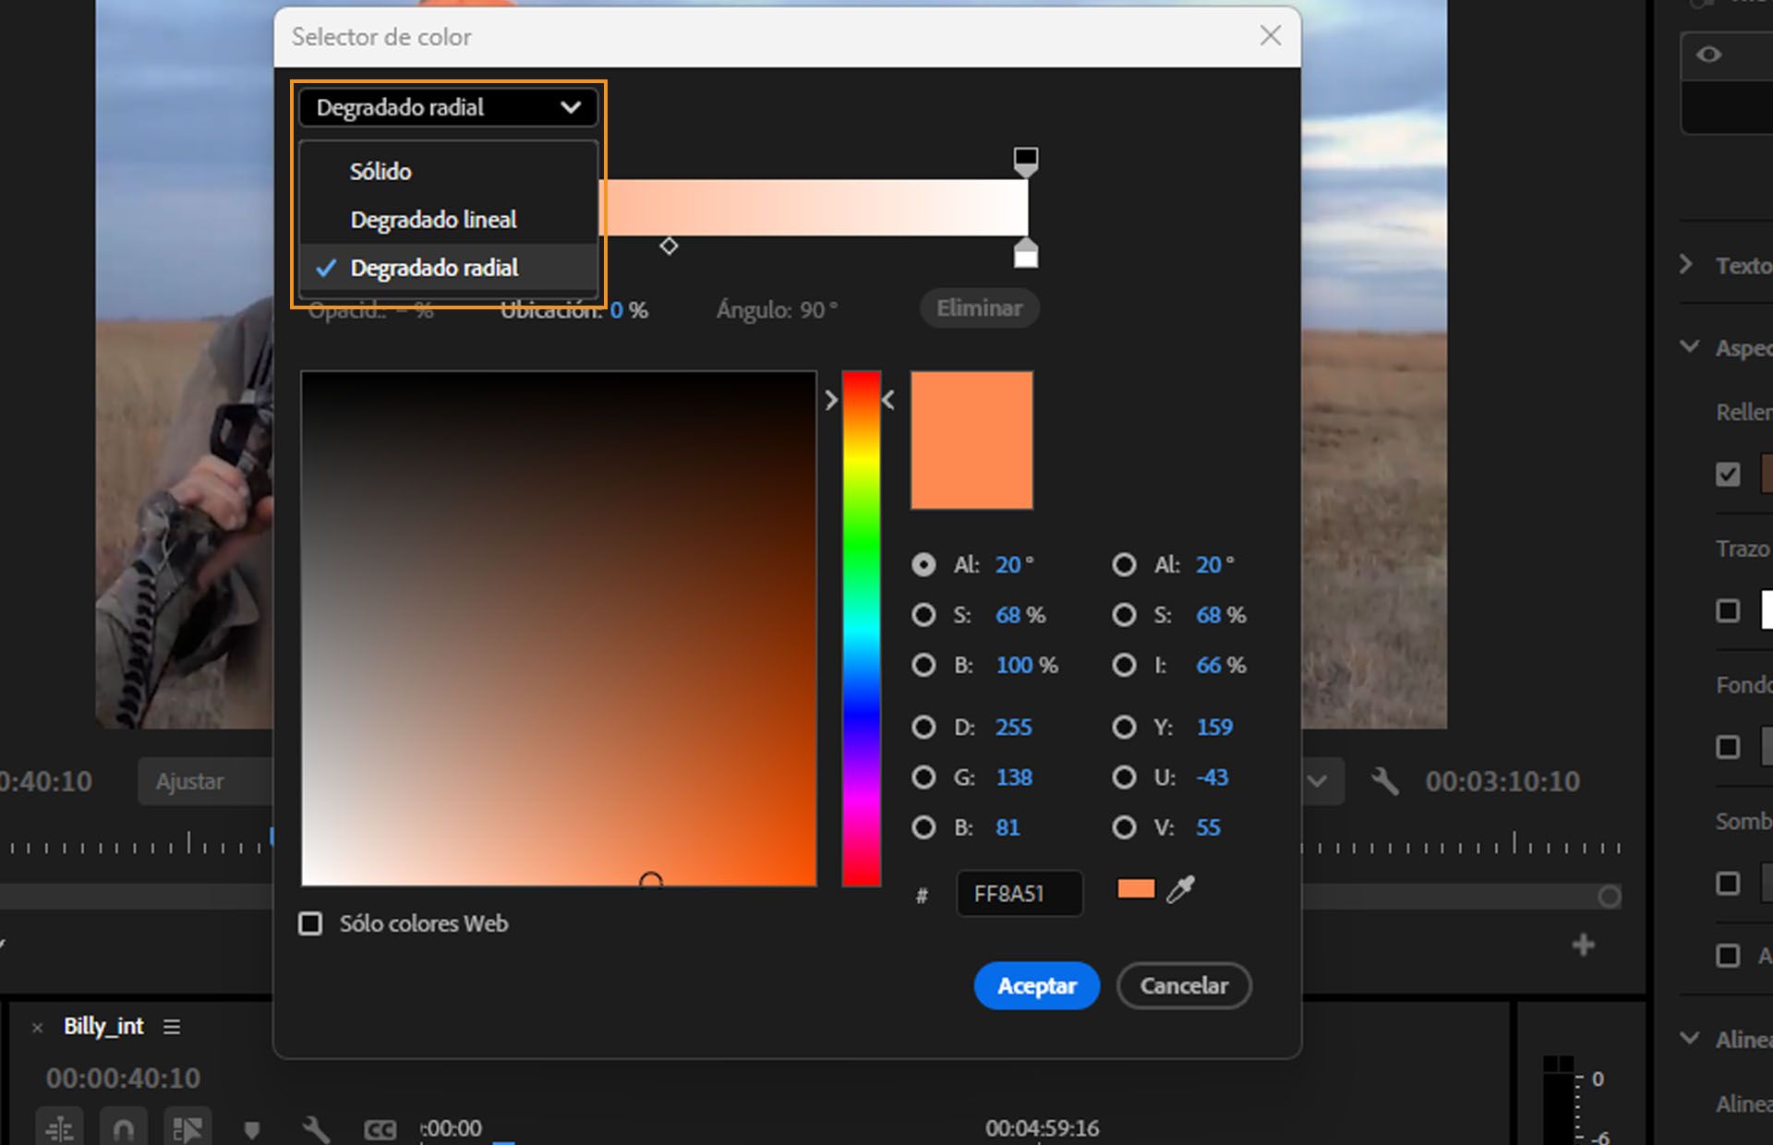
Task: Click the Aceptar button
Action: [x=1036, y=985]
